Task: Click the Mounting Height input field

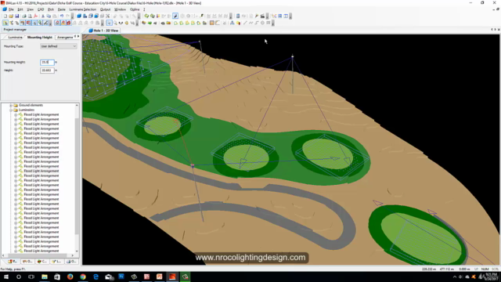Action: coord(47,62)
